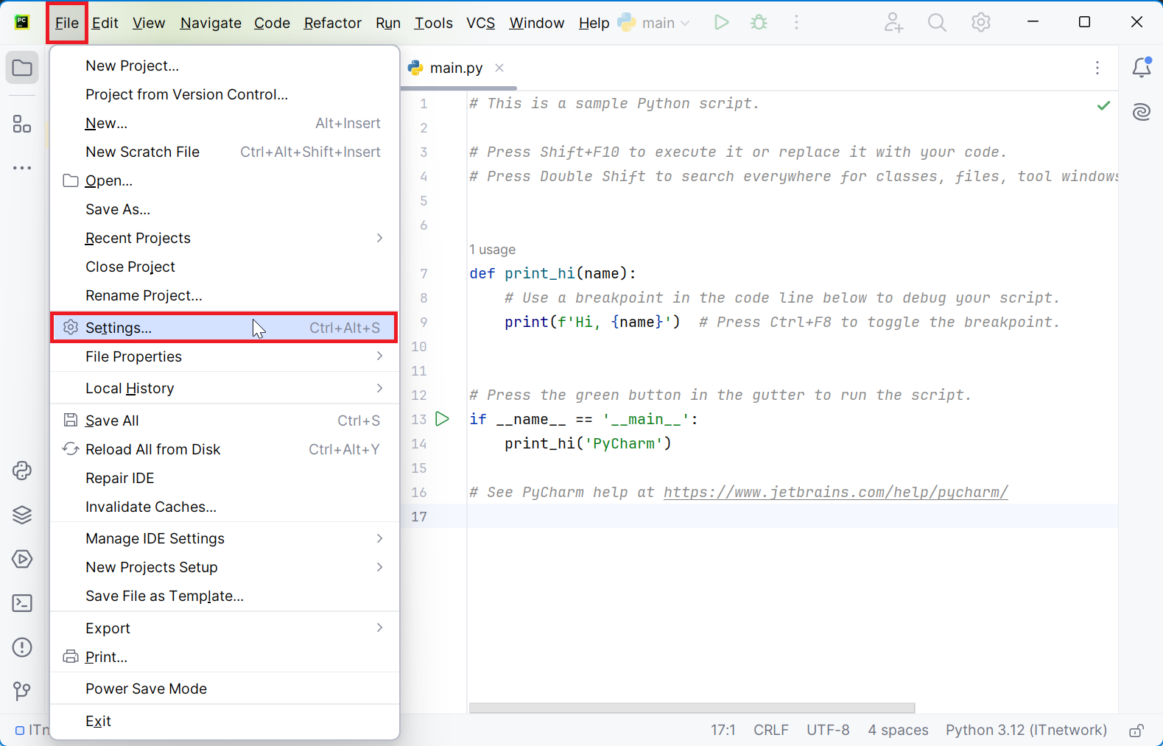Click the horizontal scrollbar in the editor
1163x746 pixels.
click(692, 708)
